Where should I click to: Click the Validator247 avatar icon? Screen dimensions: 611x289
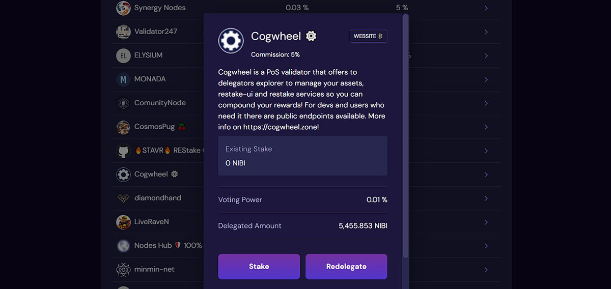coord(123,32)
